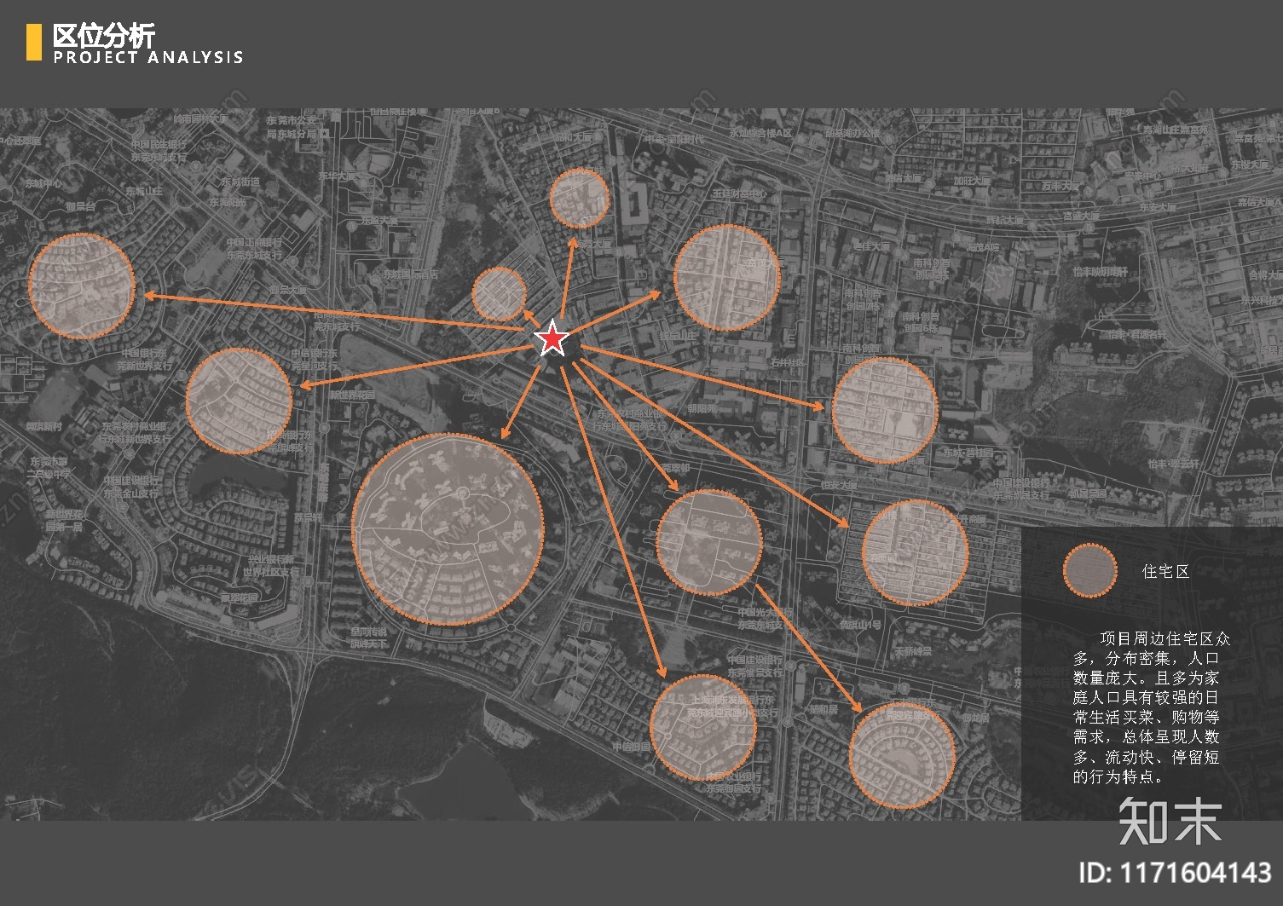Click the map label 东城街道
This screenshot has height=906, width=1283.
point(240,182)
